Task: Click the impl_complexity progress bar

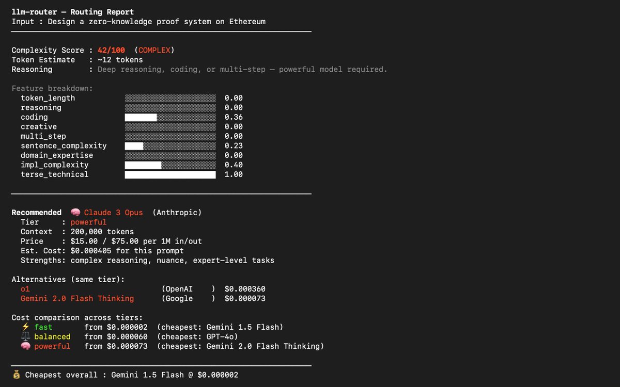Action: pyautogui.click(x=171, y=165)
